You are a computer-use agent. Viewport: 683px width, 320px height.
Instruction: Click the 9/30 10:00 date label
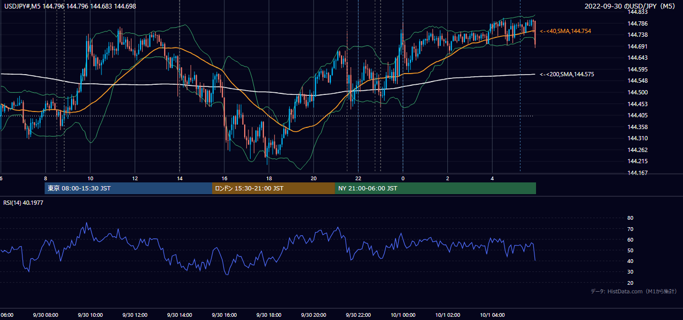[90, 315]
